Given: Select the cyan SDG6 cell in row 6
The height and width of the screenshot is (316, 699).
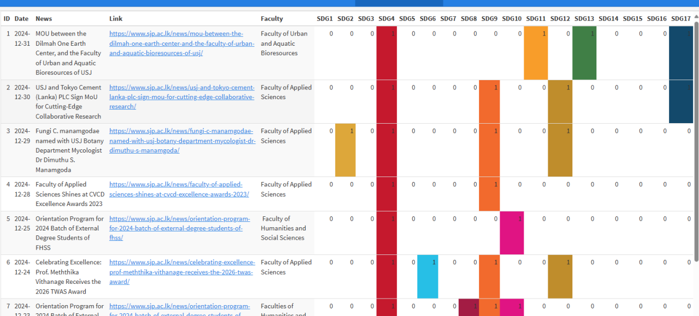Looking at the screenshot, I should pos(428,276).
